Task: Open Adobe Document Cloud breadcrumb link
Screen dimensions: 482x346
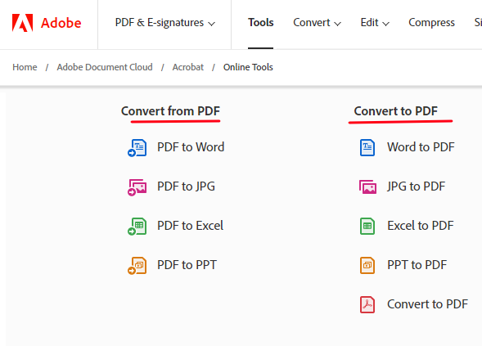Action: [105, 67]
